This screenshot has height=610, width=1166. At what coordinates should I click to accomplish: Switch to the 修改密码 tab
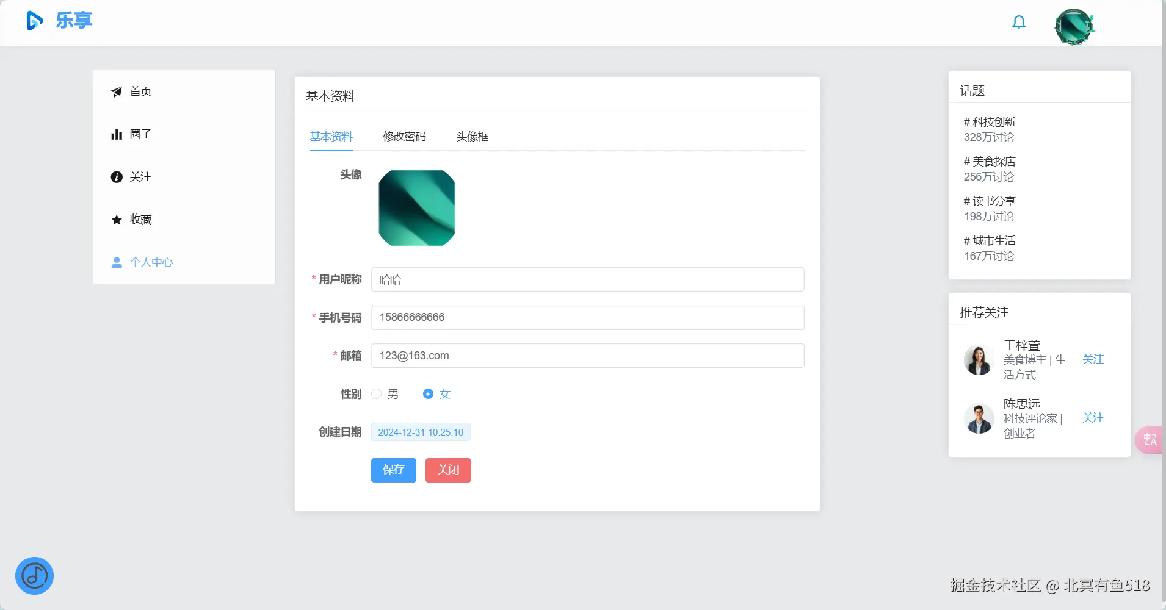point(404,137)
